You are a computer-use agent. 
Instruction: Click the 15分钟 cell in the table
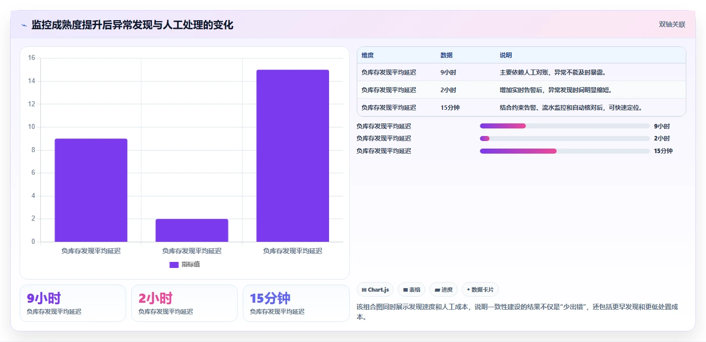click(450, 108)
